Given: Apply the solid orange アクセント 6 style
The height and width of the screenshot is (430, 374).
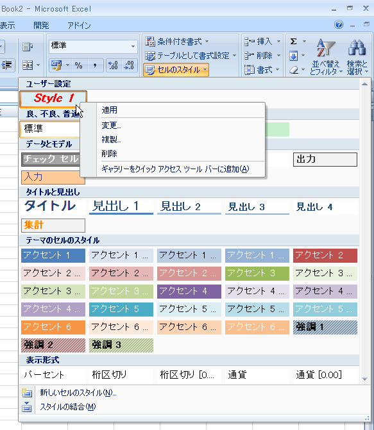Looking at the screenshot, I should pos(53,327).
